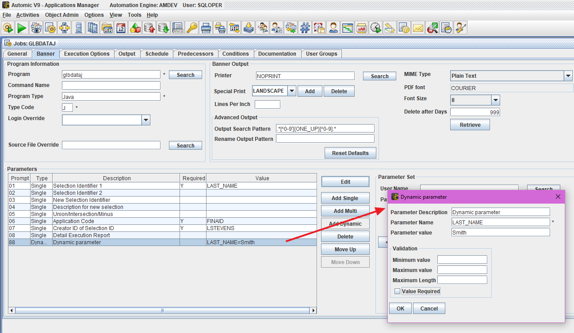Image resolution: width=574 pixels, height=333 pixels.
Task: Click the blue hash symbol toolbar icon
Action: [x=305, y=28]
